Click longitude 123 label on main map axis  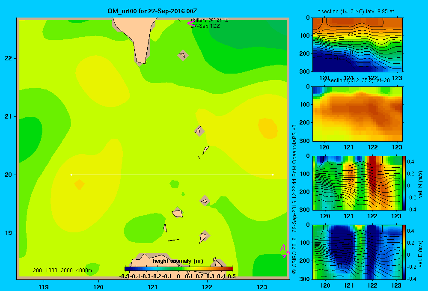[262, 287]
